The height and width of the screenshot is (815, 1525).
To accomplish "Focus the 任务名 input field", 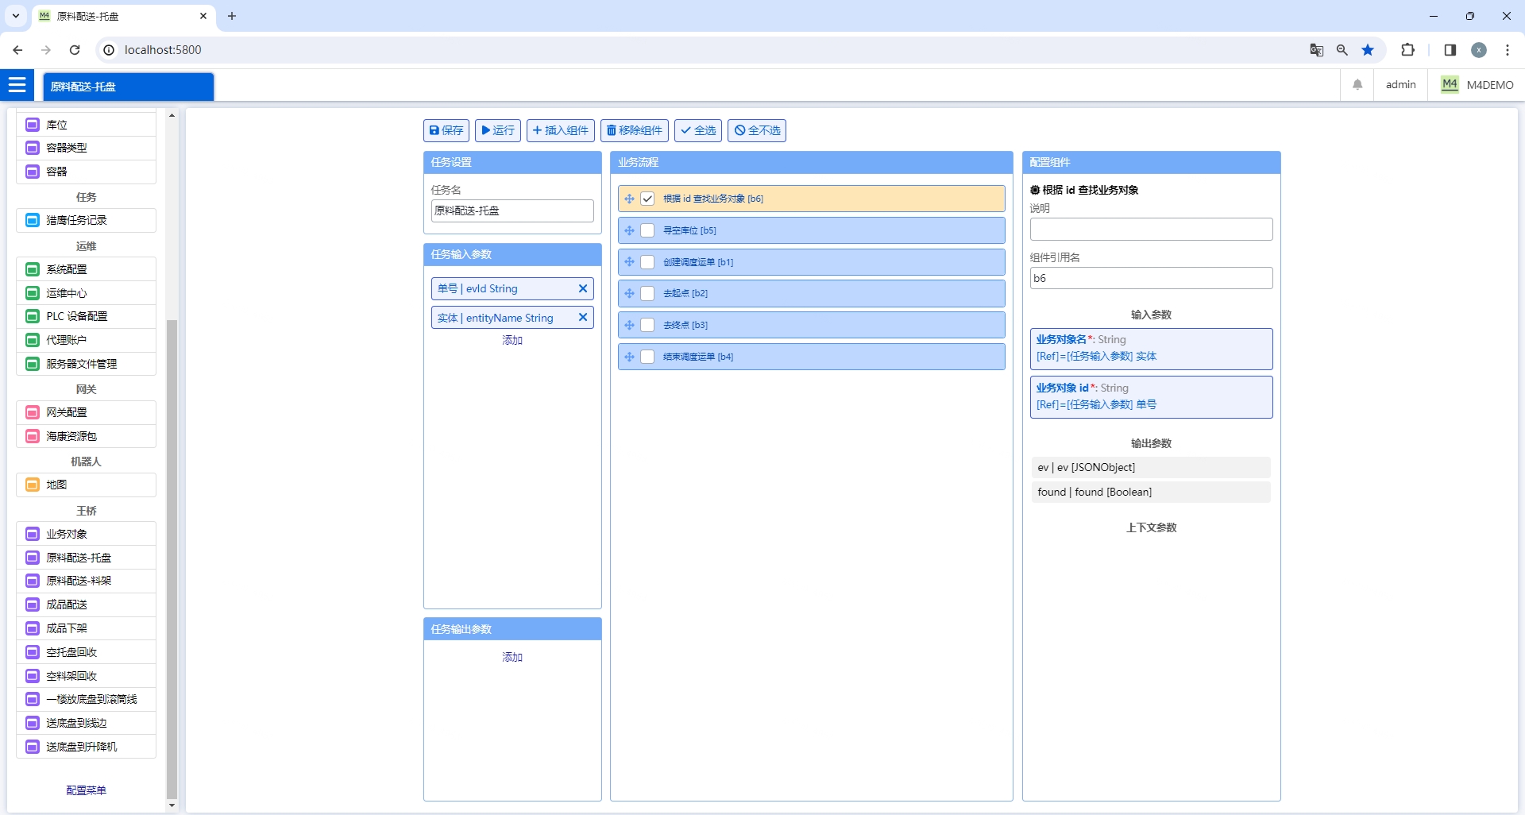I will point(512,211).
